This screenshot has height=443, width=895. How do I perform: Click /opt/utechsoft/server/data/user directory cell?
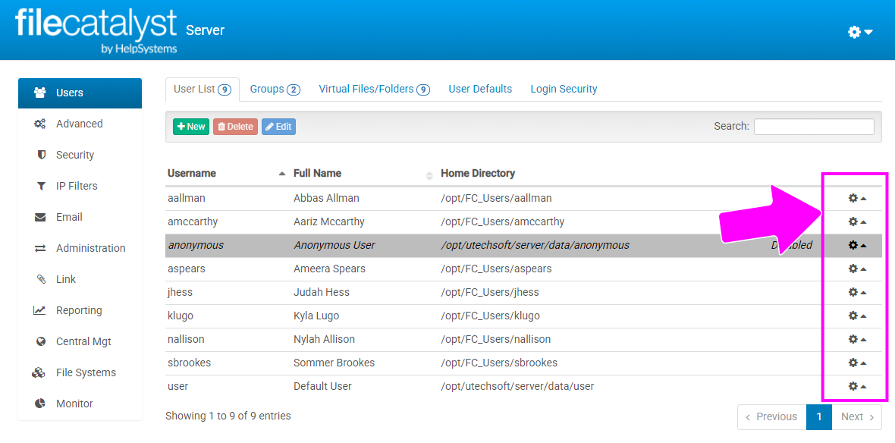[518, 386]
